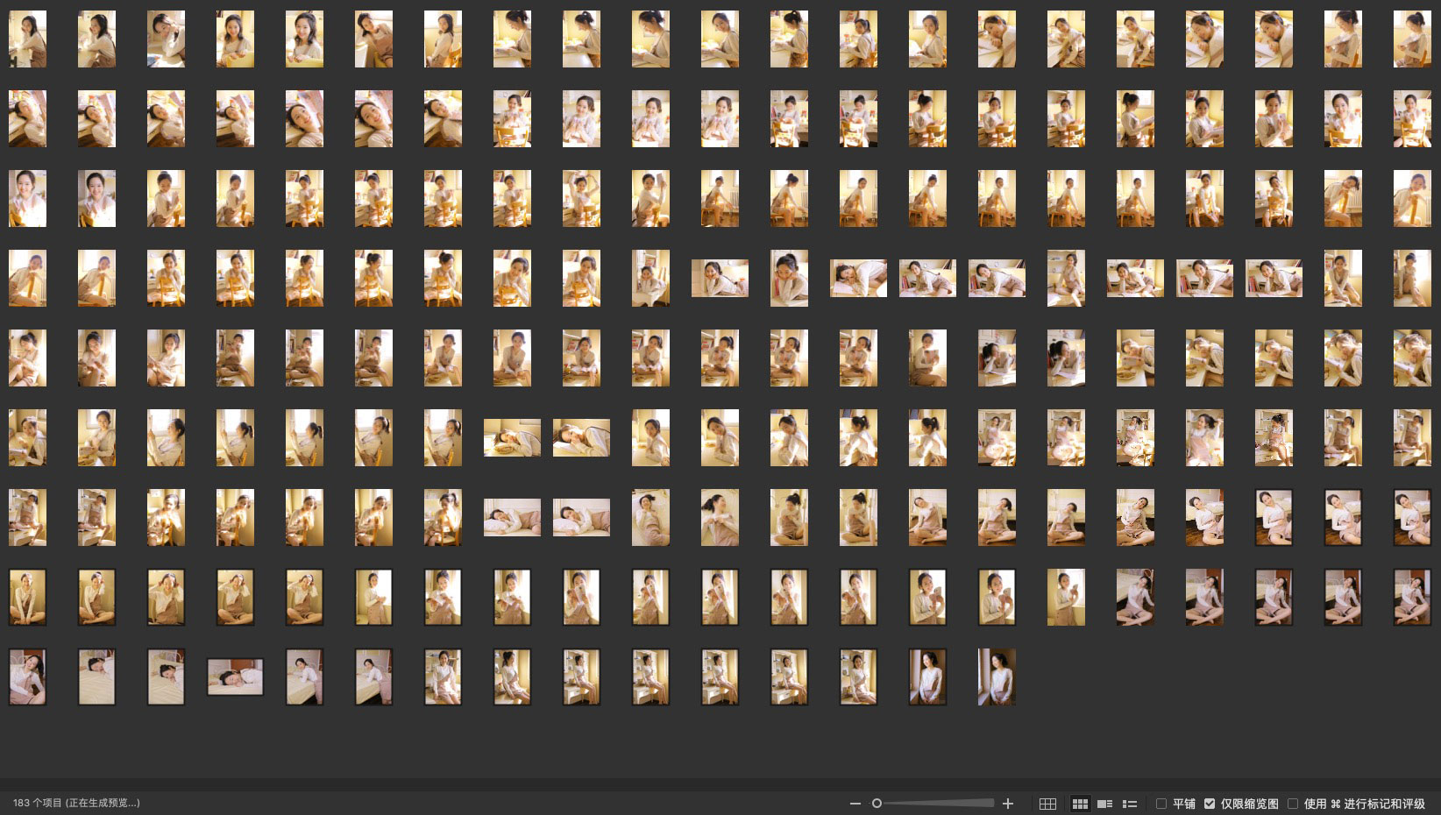
Task: Select first landscape thumbnail in seventh row
Action: pyautogui.click(x=512, y=517)
